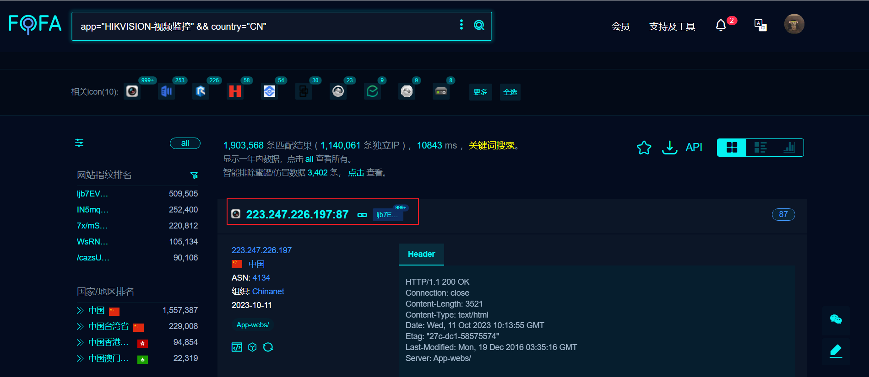Click the port 87 badge
The height and width of the screenshot is (377, 869).
click(783, 214)
